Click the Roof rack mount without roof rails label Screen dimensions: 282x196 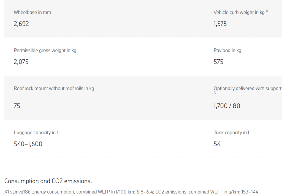tap(54, 89)
